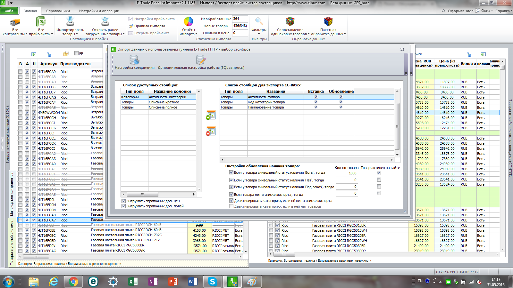Toggle Деактивировать категорию, если её нет checkbox
513x288 pixels.
(231, 201)
